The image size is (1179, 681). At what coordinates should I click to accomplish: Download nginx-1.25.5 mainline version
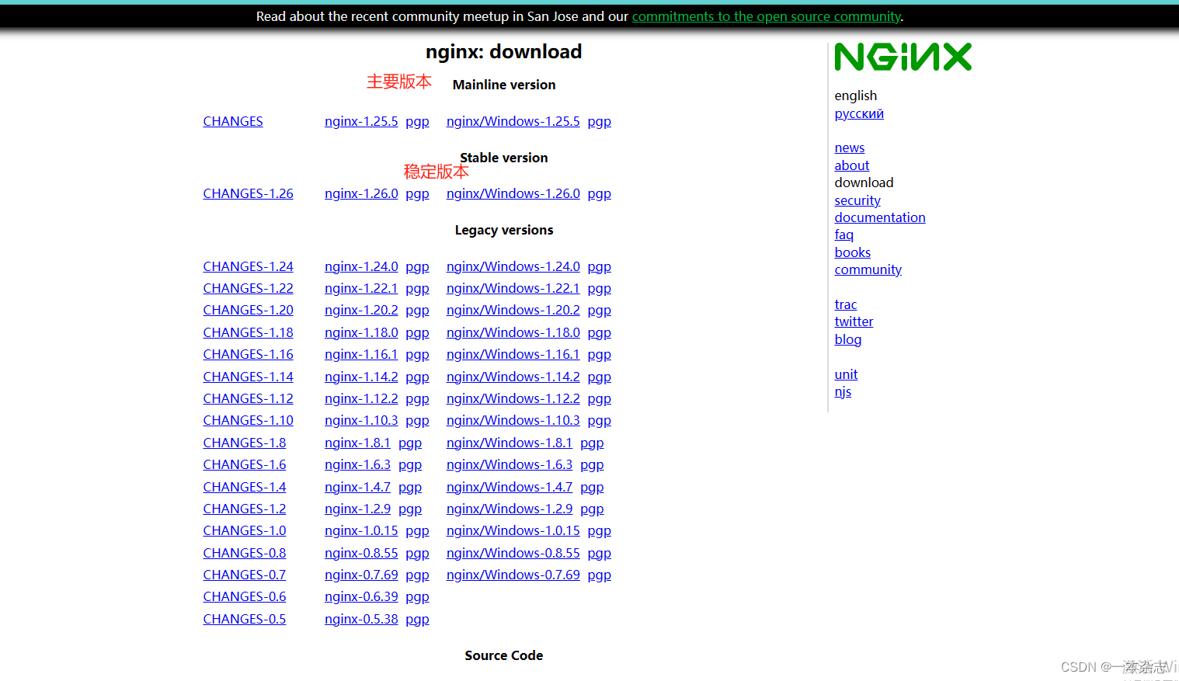coord(361,121)
